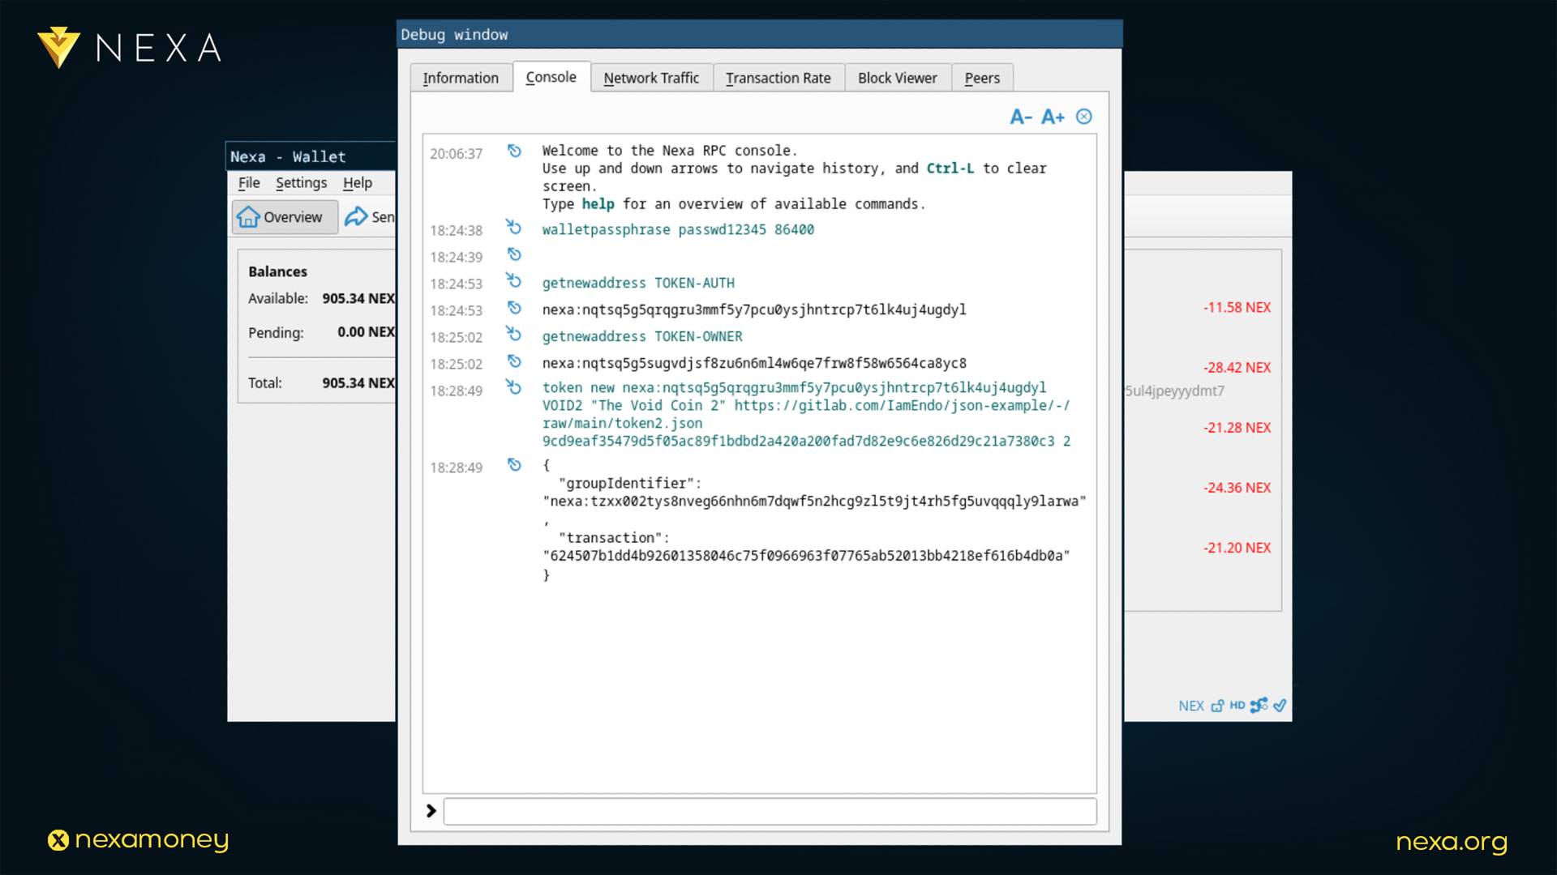Screen dimensions: 1557x875
Task: Clear console with the circled X icon
Action: coord(1084,117)
